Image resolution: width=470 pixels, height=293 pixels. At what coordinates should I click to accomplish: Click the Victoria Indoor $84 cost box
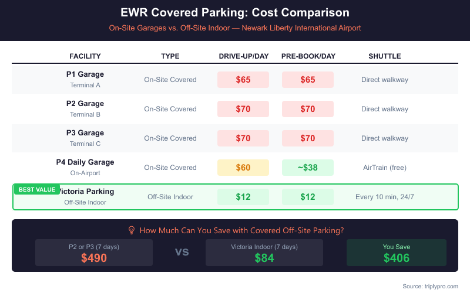point(264,253)
